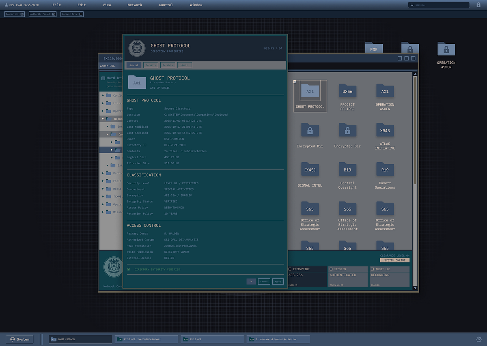The height and width of the screenshot is (346, 487).
Task: Click the Hard Drive icon in sidebar
Action: (103, 78)
